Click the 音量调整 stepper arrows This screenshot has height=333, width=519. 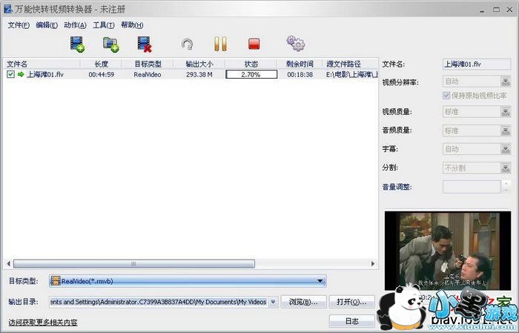[506, 187]
